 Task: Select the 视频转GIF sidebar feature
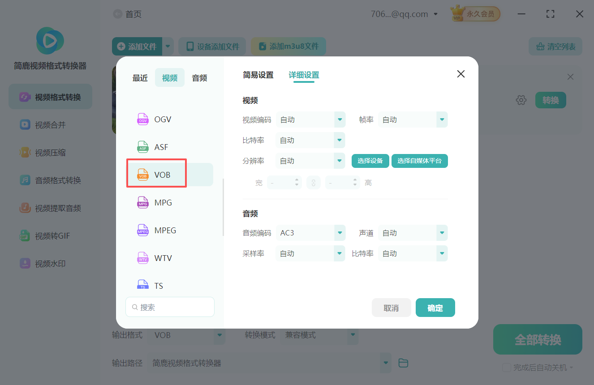50,235
